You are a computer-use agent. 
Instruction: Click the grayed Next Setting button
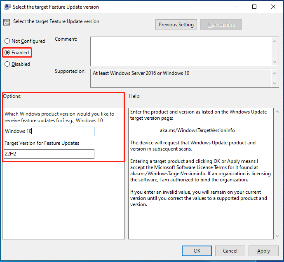point(221,25)
